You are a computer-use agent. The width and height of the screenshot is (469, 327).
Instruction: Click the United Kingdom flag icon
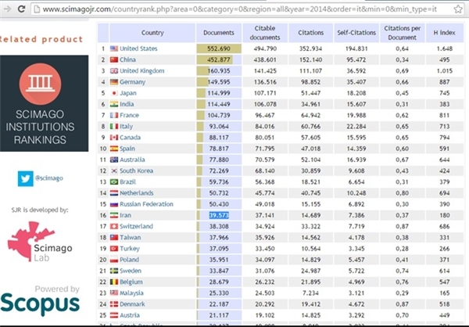point(114,70)
